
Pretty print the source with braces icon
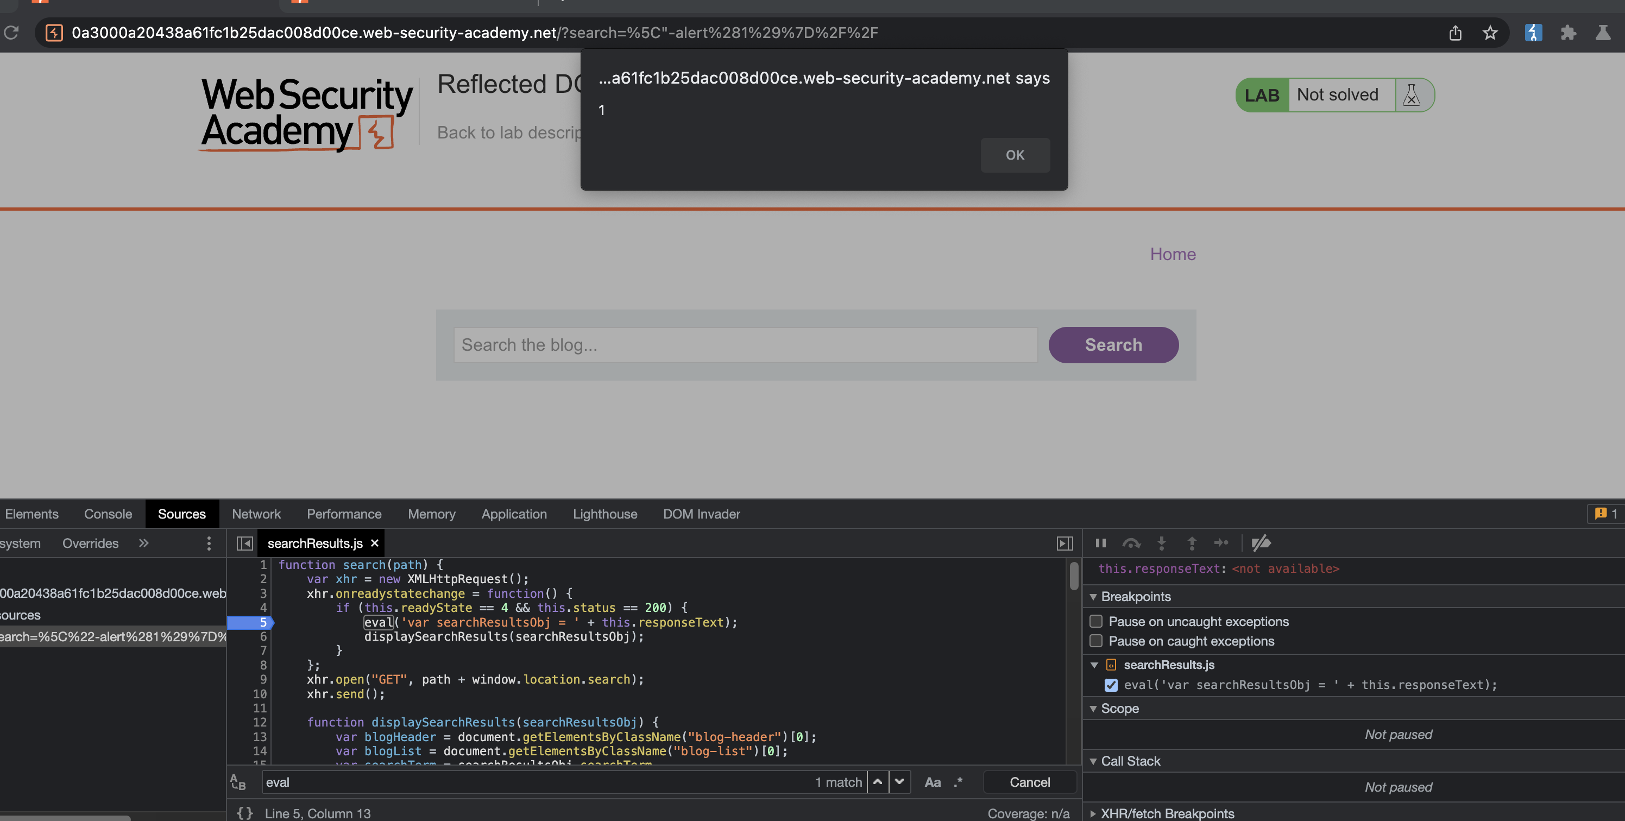(x=245, y=813)
